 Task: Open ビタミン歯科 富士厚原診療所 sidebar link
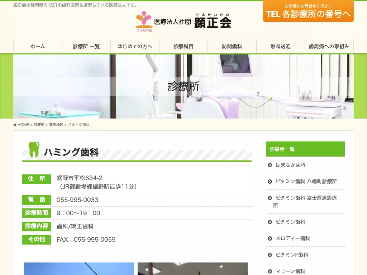pyautogui.click(x=305, y=202)
